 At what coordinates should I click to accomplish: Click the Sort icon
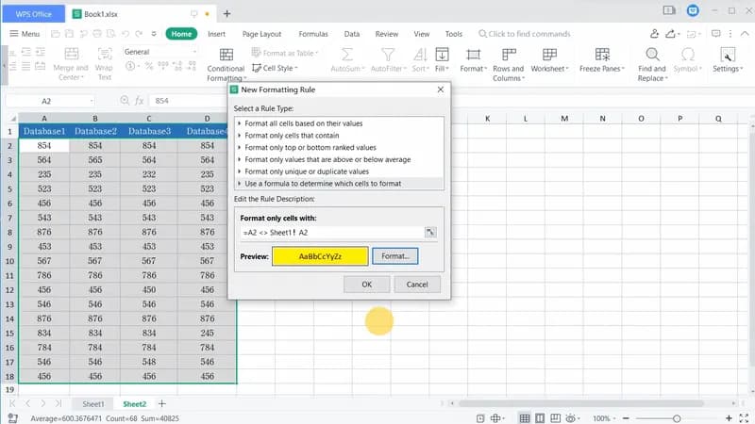pos(420,55)
